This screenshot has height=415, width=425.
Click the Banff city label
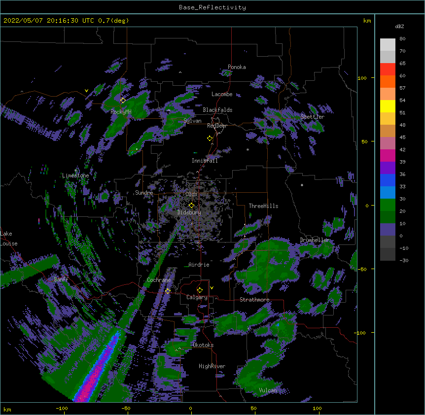click(x=61, y=279)
